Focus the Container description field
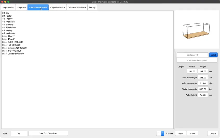 point(197,60)
